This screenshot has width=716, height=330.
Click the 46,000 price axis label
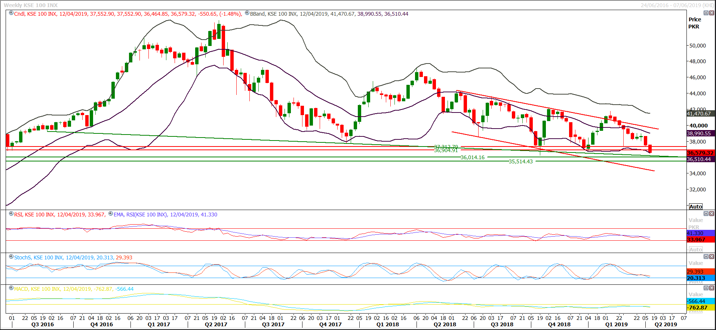coord(697,77)
